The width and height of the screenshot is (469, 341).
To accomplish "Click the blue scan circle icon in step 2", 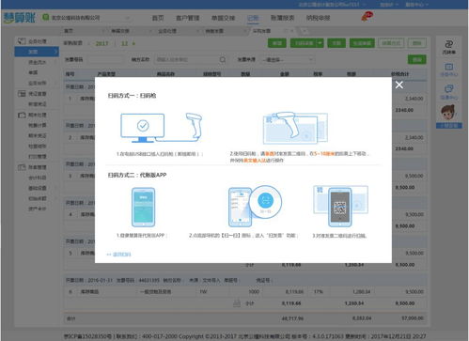I will point(265,200).
